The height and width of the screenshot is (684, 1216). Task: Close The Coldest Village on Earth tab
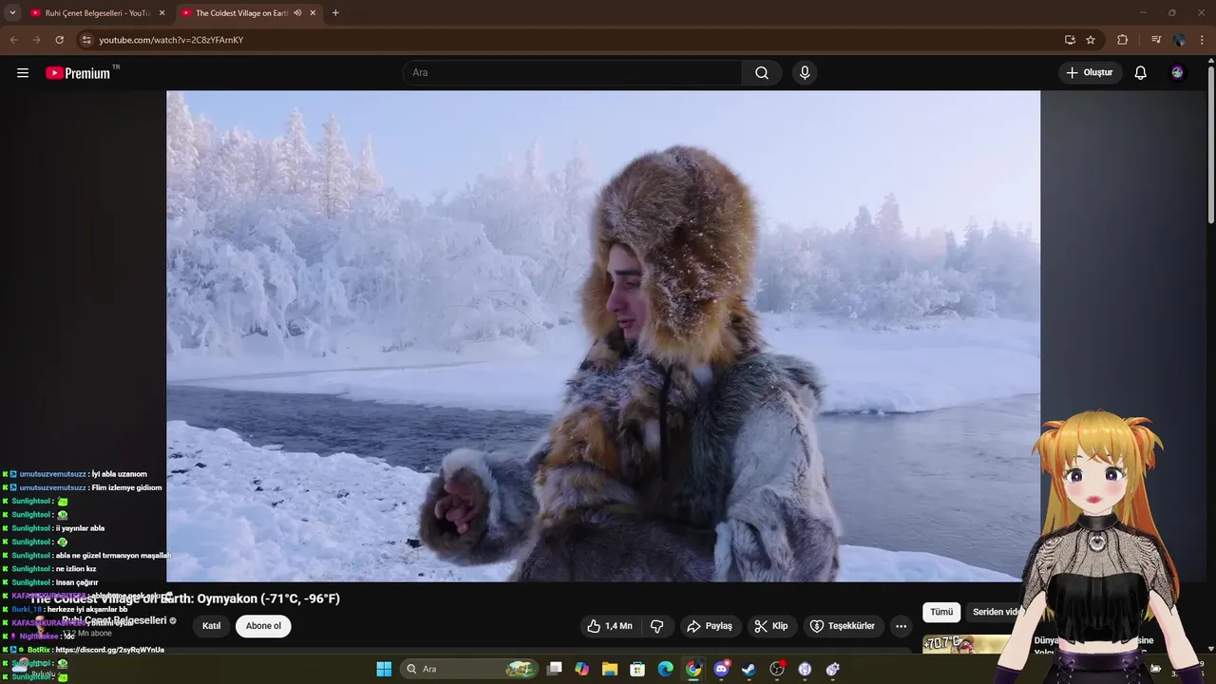[313, 13]
